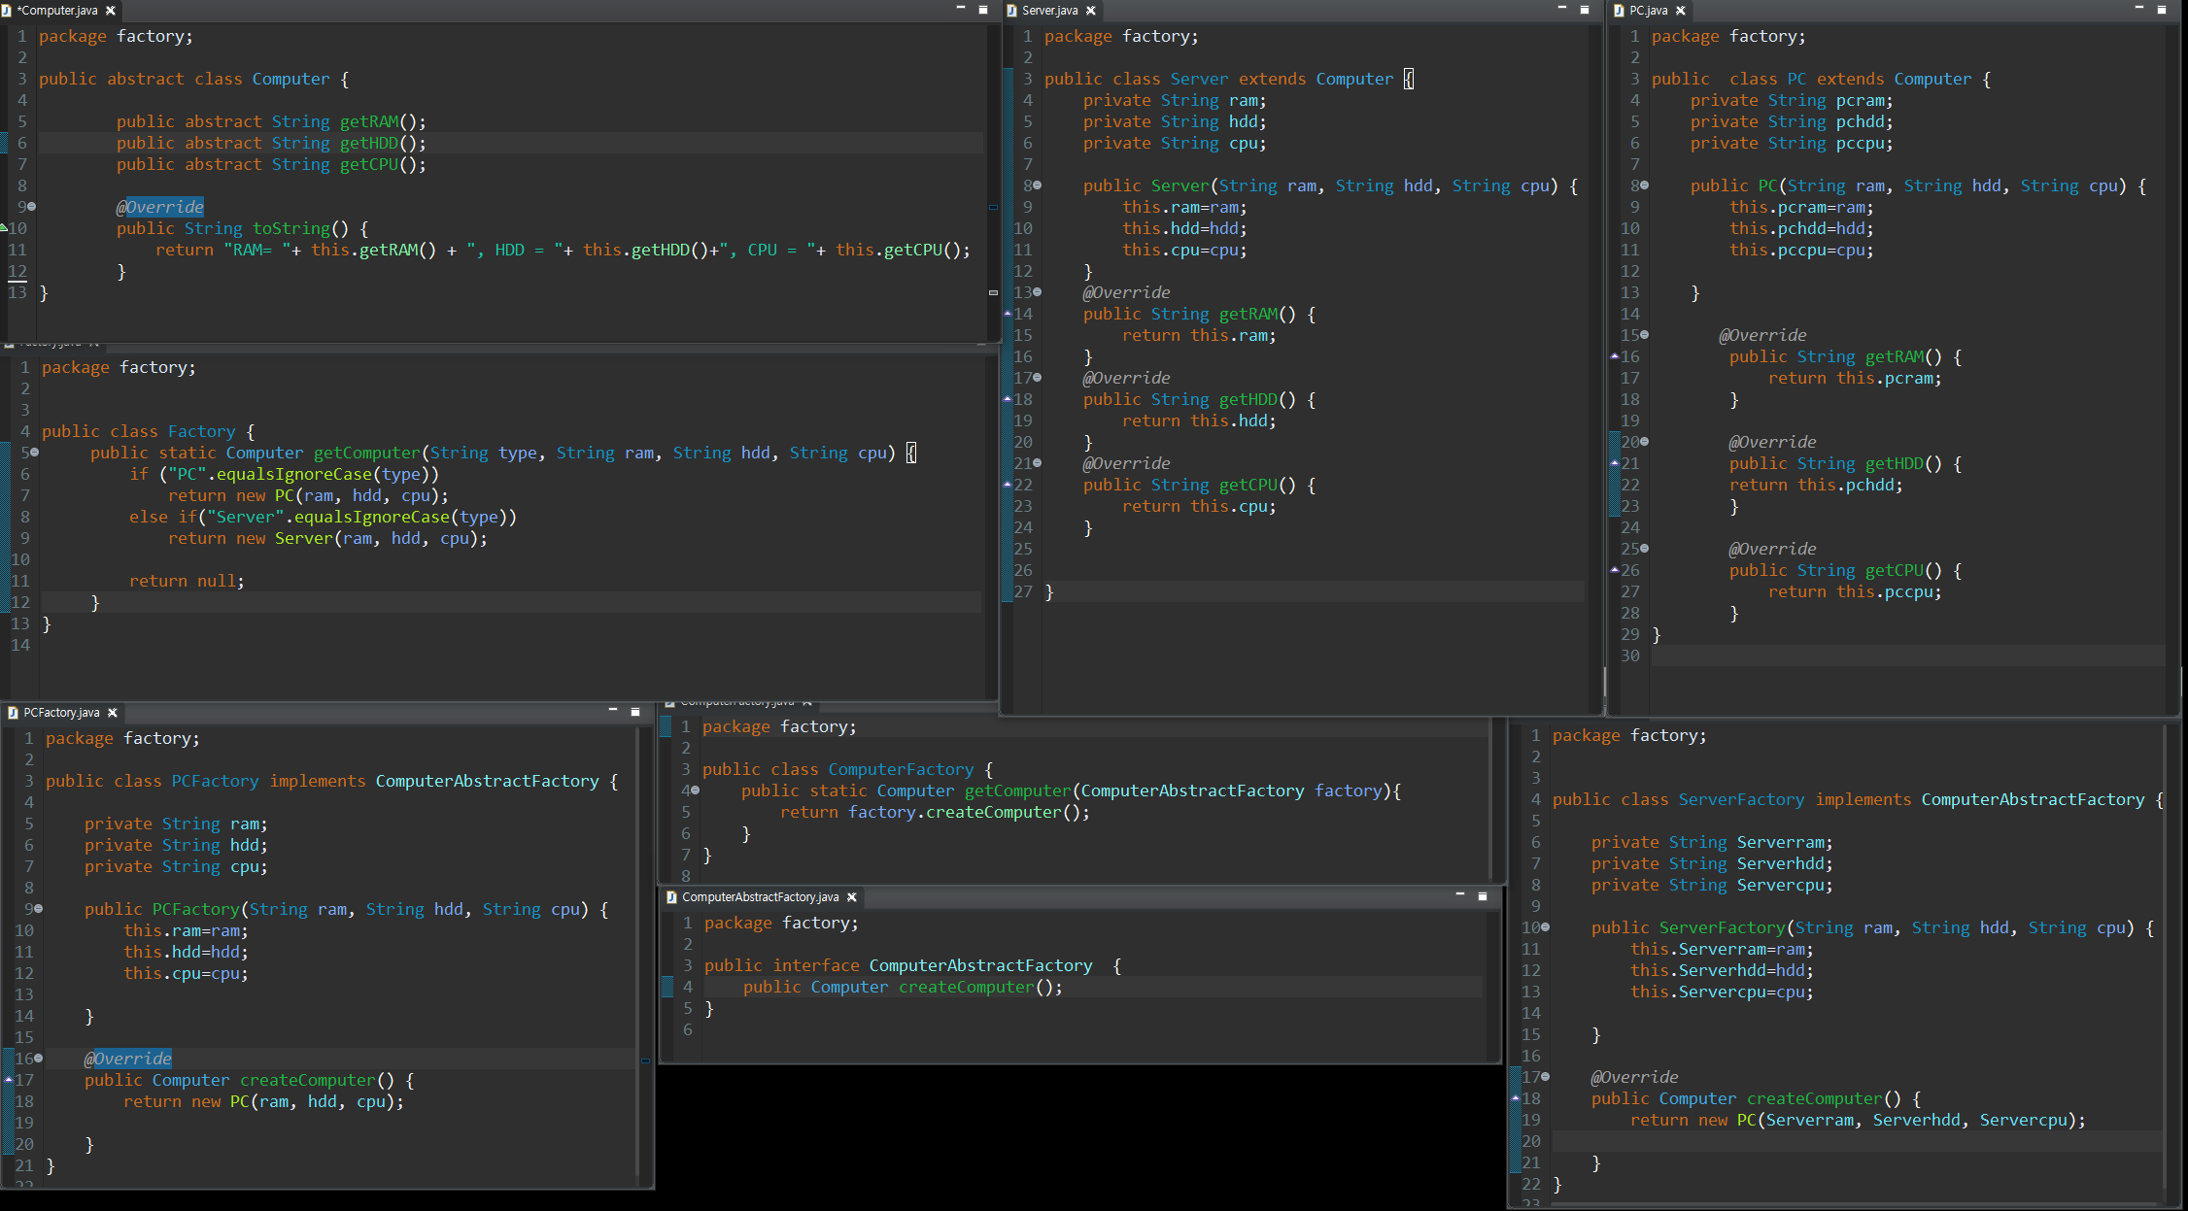Click the override indicator at toString line 10 in Computer.java
Image resolution: width=2188 pixels, height=1211 pixels.
point(4,228)
